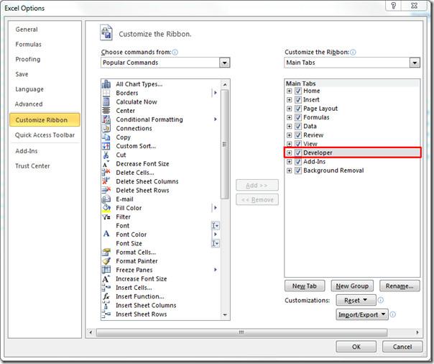This screenshot has height=364, width=434.
Task: Click the New Group button
Action: (x=352, y=286)
